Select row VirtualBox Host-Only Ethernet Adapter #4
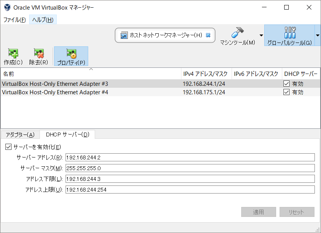The width and height of the screenshot is (321, 233). pos(160,92)
